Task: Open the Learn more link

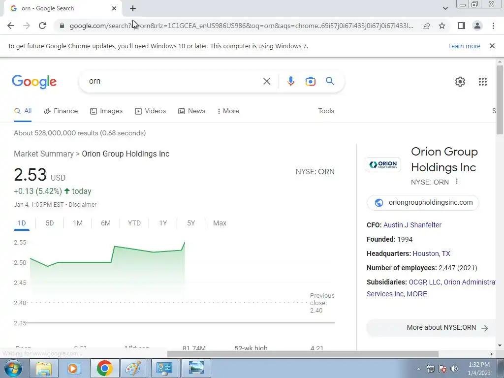Action: (464, 46)
